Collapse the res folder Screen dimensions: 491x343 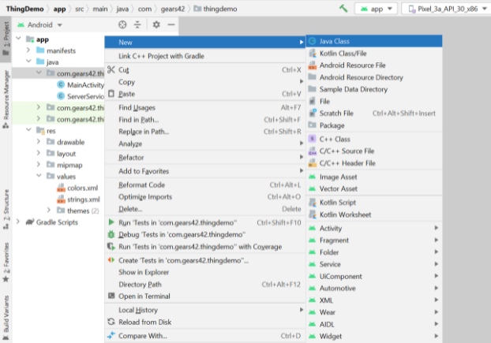click(28, 130)
